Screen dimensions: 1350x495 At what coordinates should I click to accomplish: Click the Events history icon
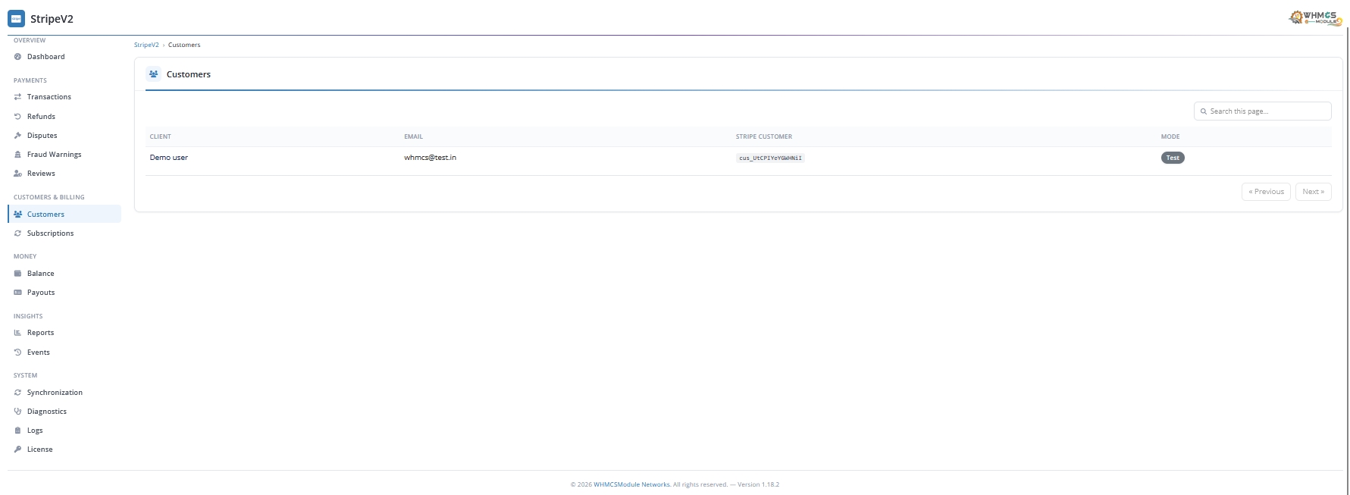tap(17, 352)
